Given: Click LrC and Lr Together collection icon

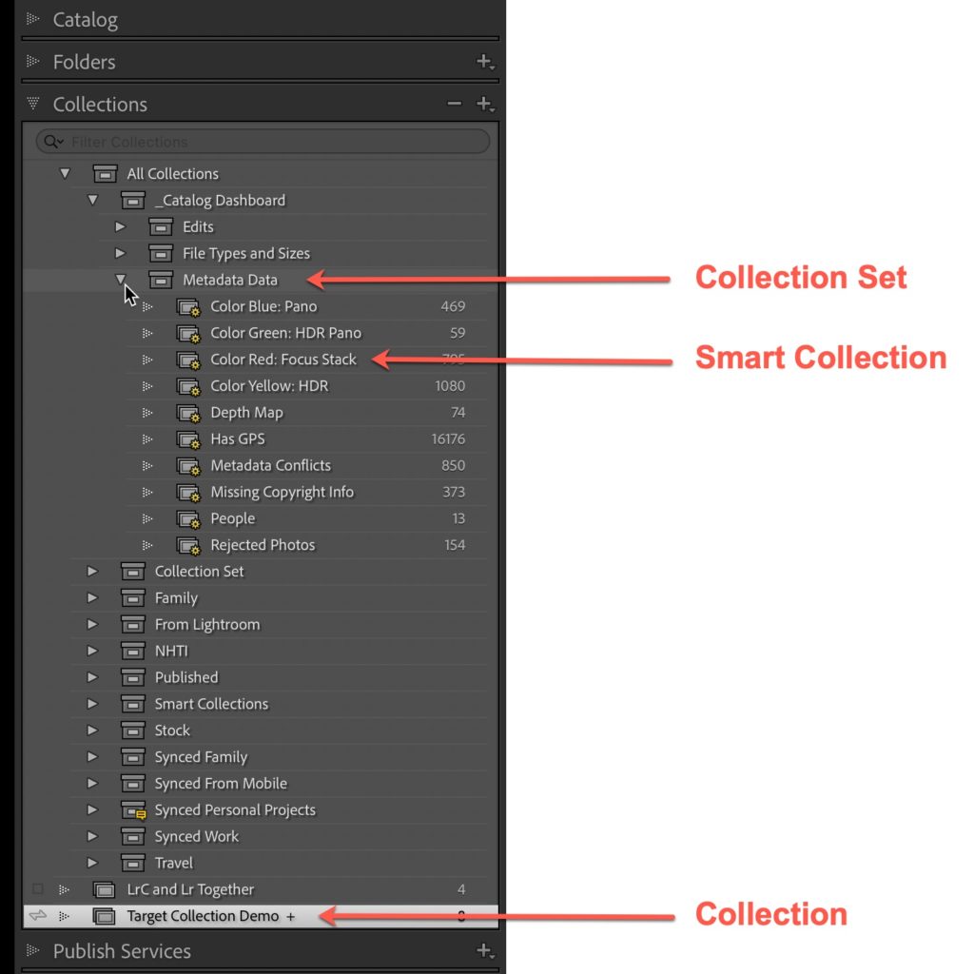Looking at the screenshot, I should (x=105, y=889).
